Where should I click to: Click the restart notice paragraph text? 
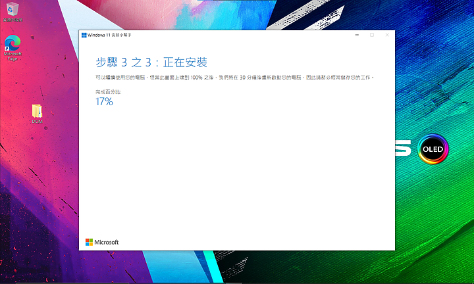point(235,78)
